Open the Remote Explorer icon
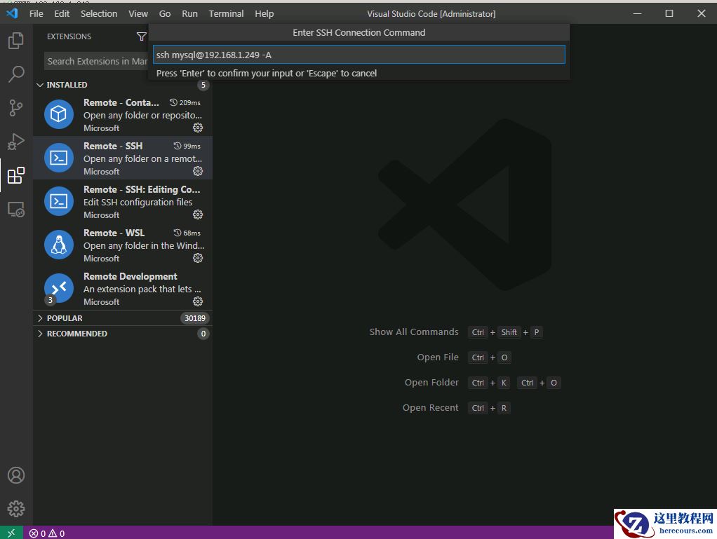This screenshot has width=717, height=539. point(16,209)
